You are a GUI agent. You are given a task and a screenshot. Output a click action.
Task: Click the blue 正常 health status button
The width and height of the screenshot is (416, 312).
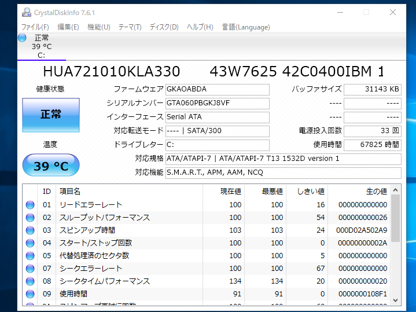(x=51, y=115)
